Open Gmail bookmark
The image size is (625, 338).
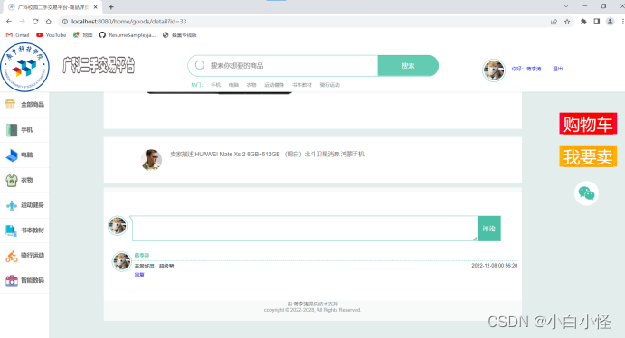pyautogui.click(x=17, y=35)
